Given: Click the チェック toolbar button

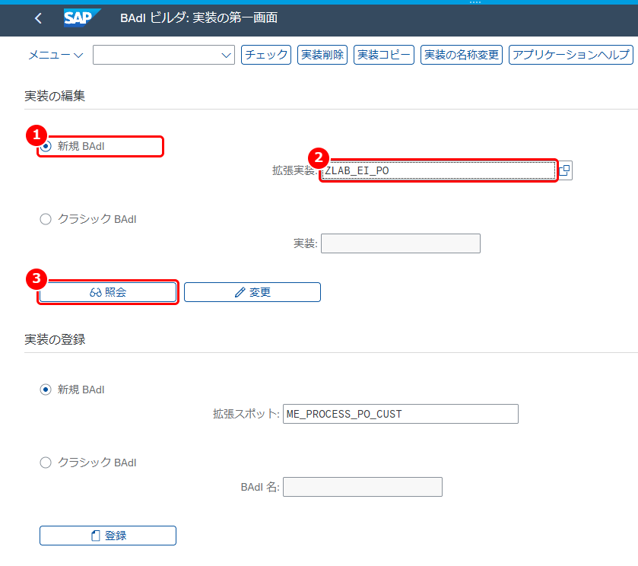Looking at the screenshot, I should [x=266, y=55].
